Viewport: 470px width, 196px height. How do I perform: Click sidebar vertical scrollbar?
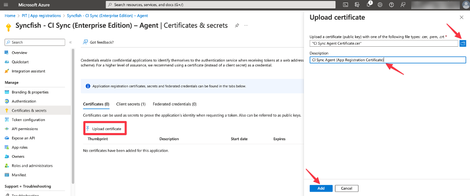pos(73,117)
